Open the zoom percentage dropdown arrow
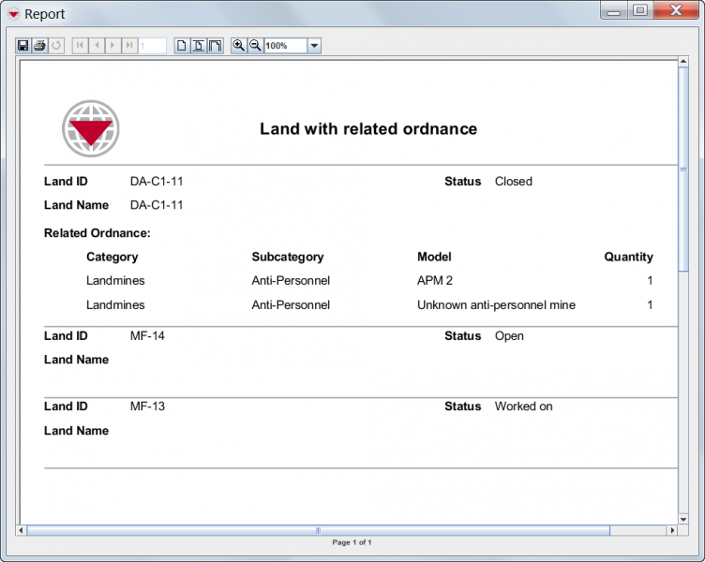 tap(314, 45)
